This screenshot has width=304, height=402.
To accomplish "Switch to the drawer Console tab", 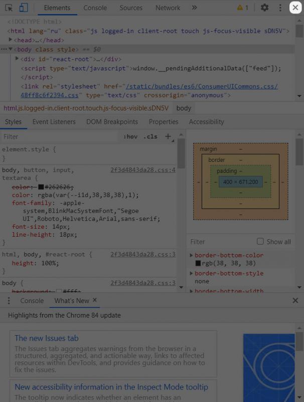I will [32, 300].
